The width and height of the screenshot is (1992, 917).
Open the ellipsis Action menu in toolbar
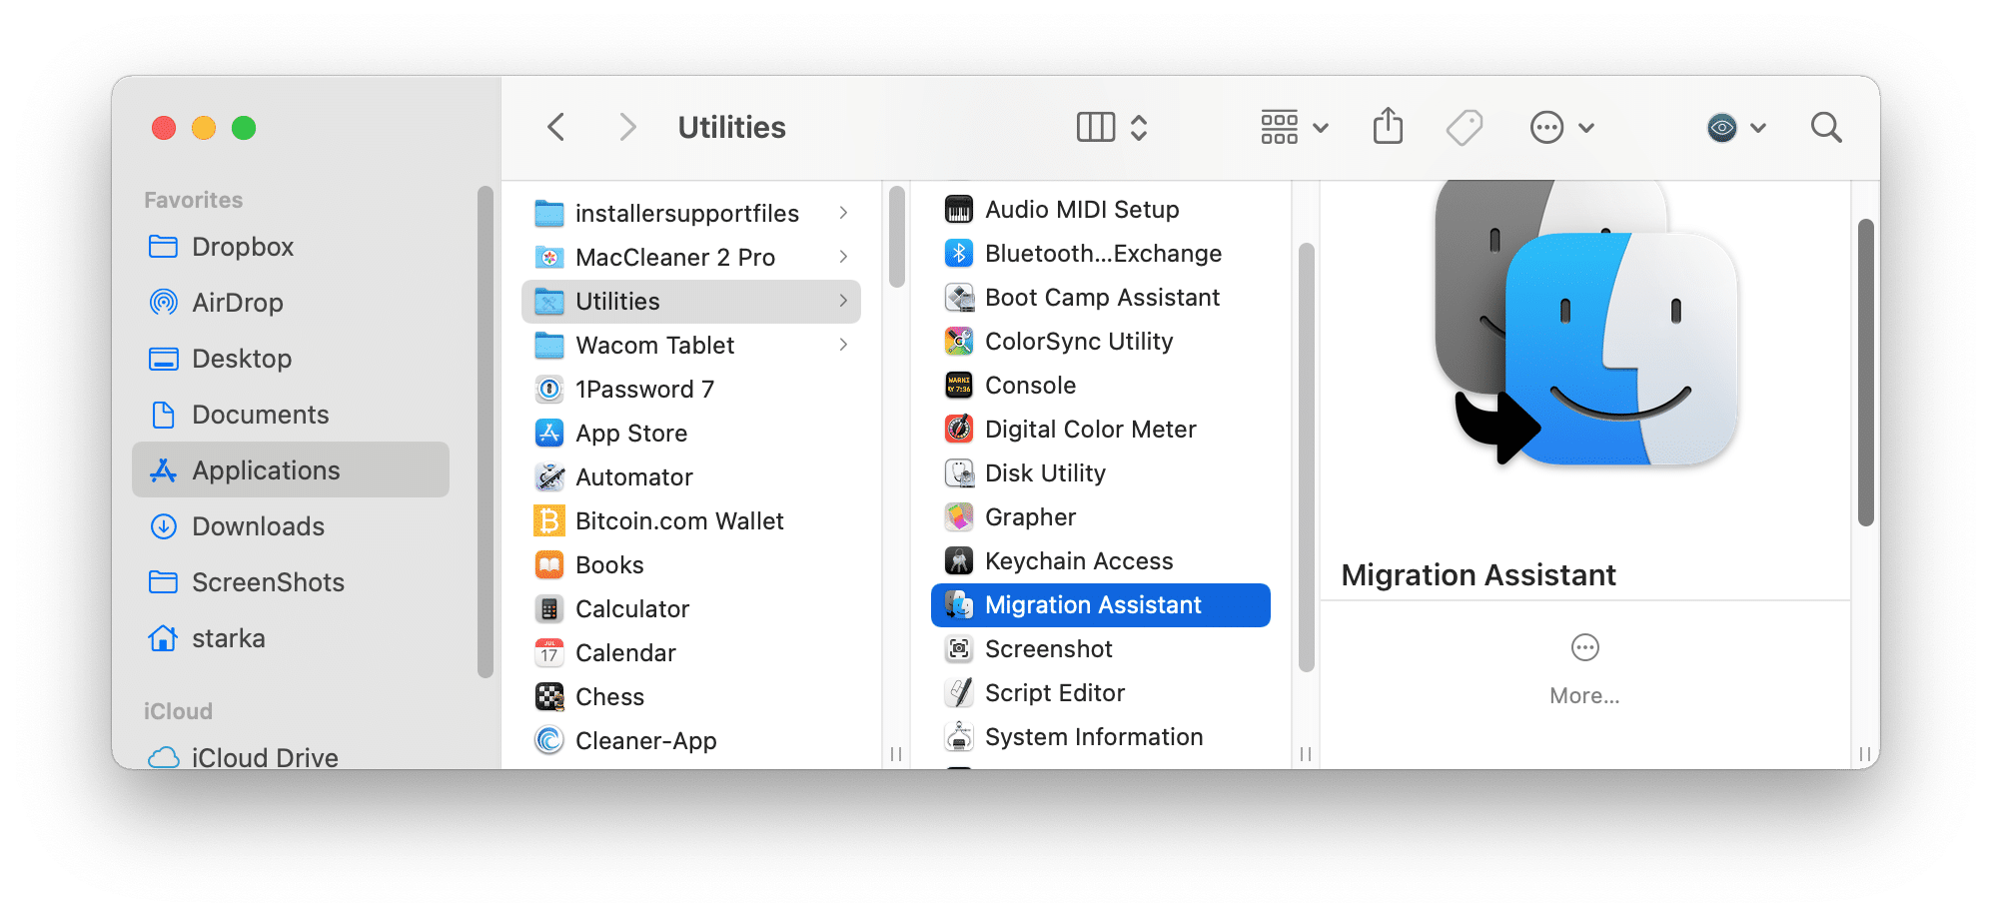[x=1561, y=128]
